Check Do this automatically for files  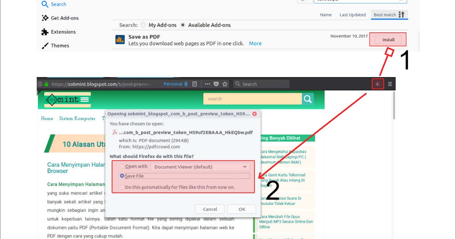(122, 187)
